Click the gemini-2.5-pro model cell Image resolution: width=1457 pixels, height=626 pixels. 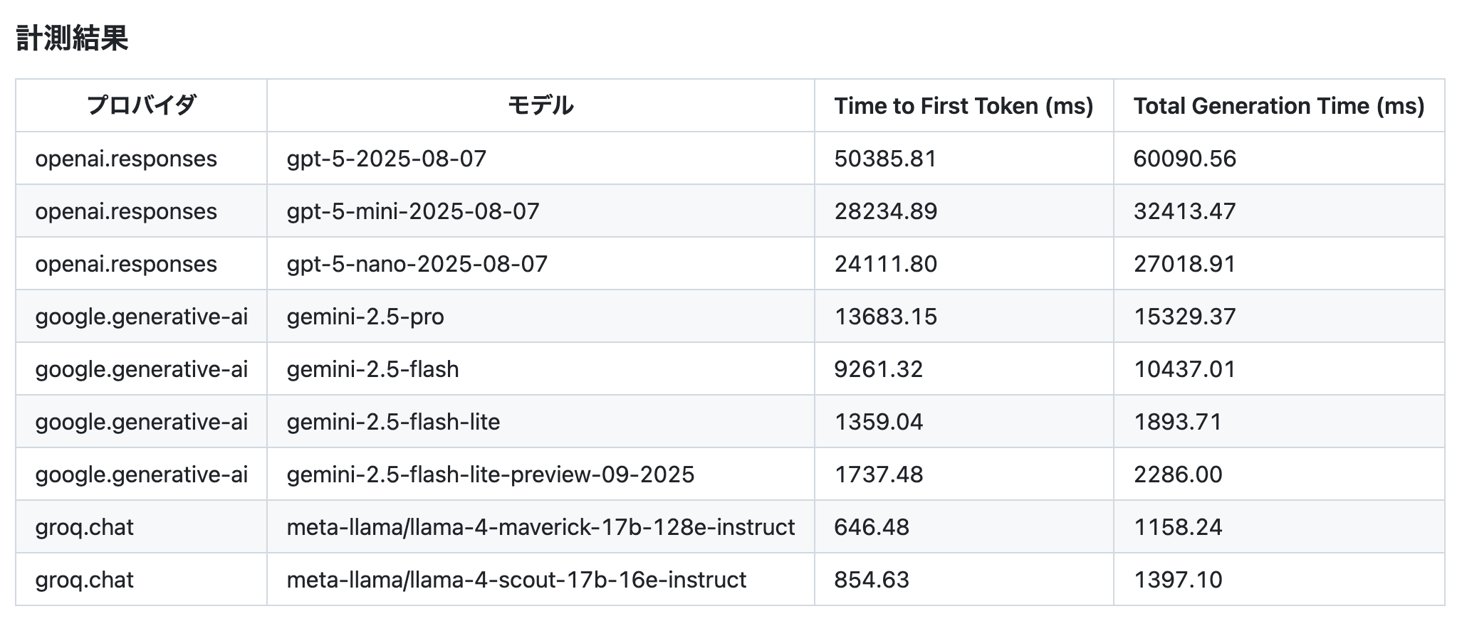[365, 316]
